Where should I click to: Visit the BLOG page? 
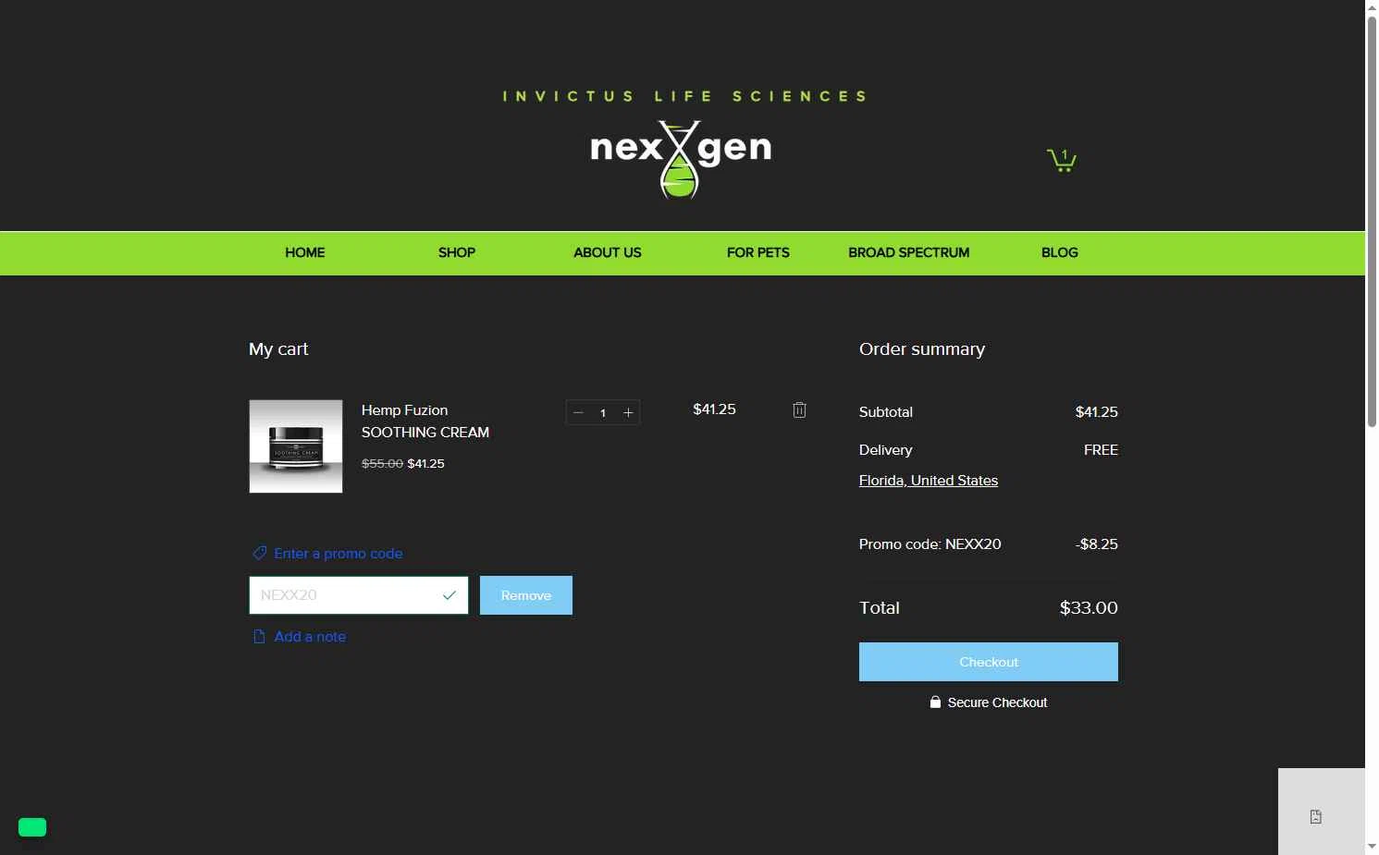(x=1060, y=252)
